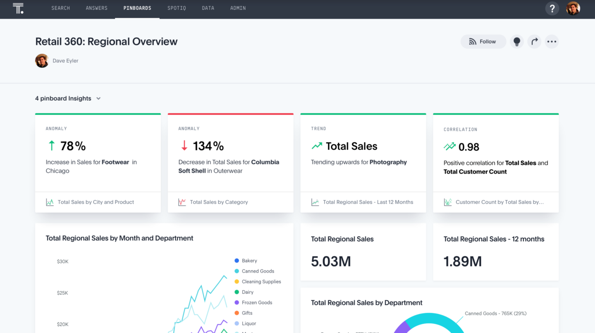Open the ellipsis more-options icon
The height and width of the screenshot is (333, 595).
tap(552, 41)
